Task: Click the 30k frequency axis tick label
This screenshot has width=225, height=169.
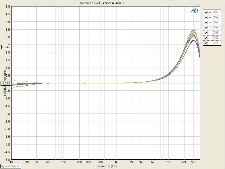Action: (x=193, y=163)
